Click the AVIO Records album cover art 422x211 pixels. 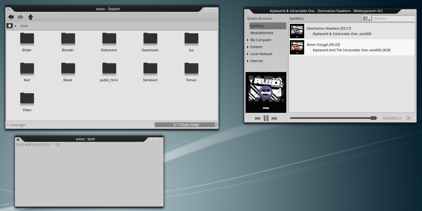(x=266, y=92)
